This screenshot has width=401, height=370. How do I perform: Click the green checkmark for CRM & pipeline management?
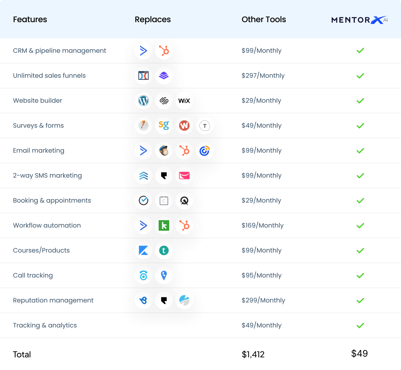(x=360, y=51)
